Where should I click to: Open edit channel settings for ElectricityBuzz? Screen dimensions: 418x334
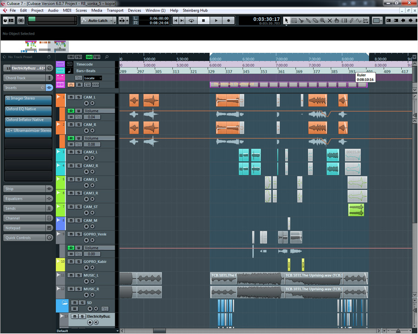(x=50, y=68)
